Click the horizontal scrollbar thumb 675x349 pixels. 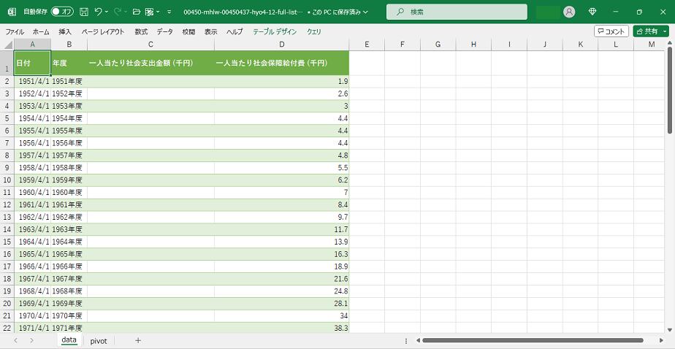point(532,341)
